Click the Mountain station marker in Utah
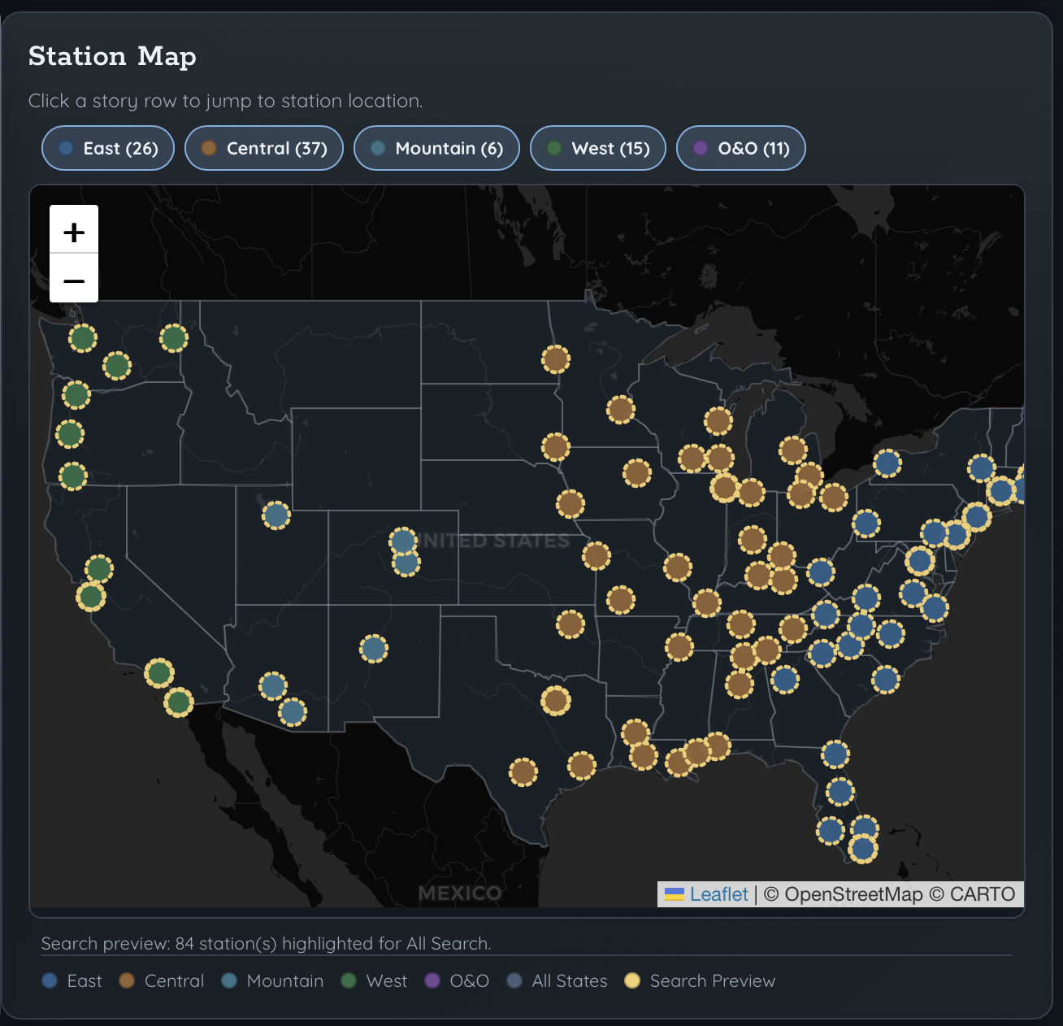Image resolution: width=1063 pixels, height=1026 pixels. click(x=276, y=515)
